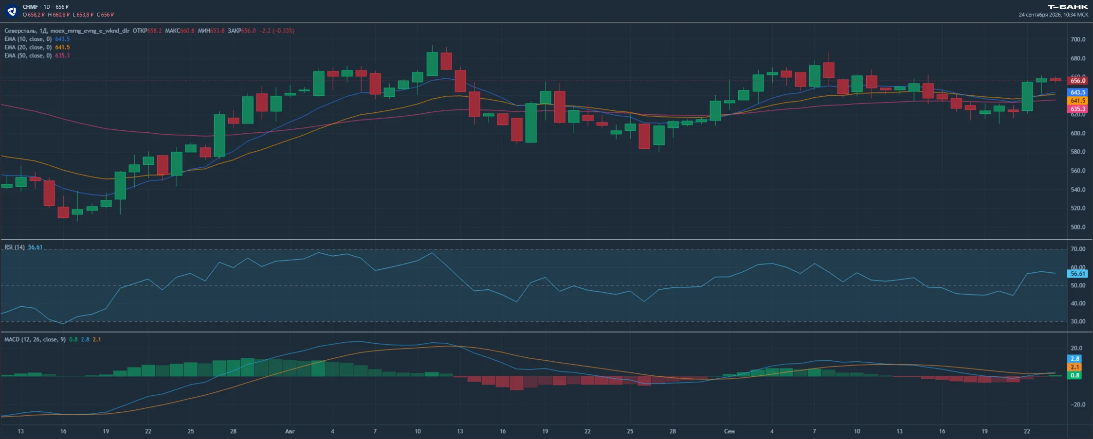The height and width of the screenshot is (439, 1093).
Task: Click the 30.00 oversold level on the RSI axis
Action: (1078, 321)
